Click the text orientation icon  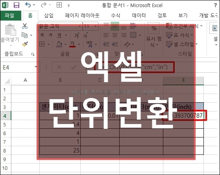tap(127, 44)
